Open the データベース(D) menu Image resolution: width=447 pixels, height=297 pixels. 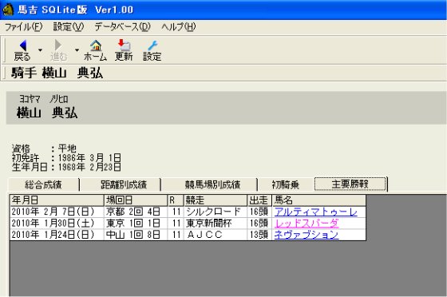[122, 27]
